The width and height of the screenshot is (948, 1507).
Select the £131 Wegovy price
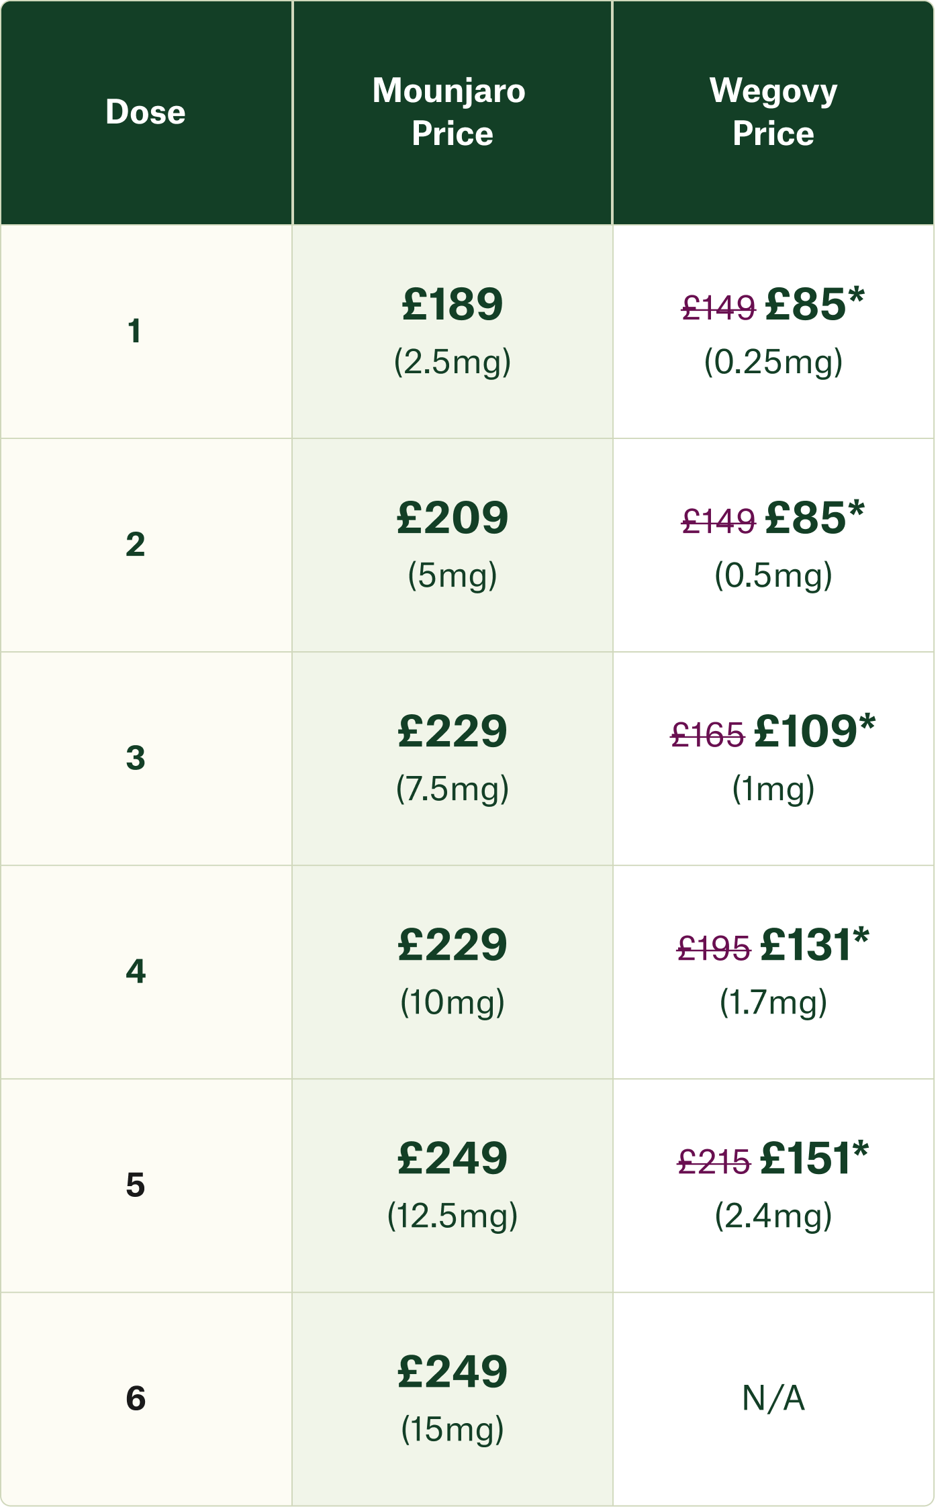click(x=815, y=944)
